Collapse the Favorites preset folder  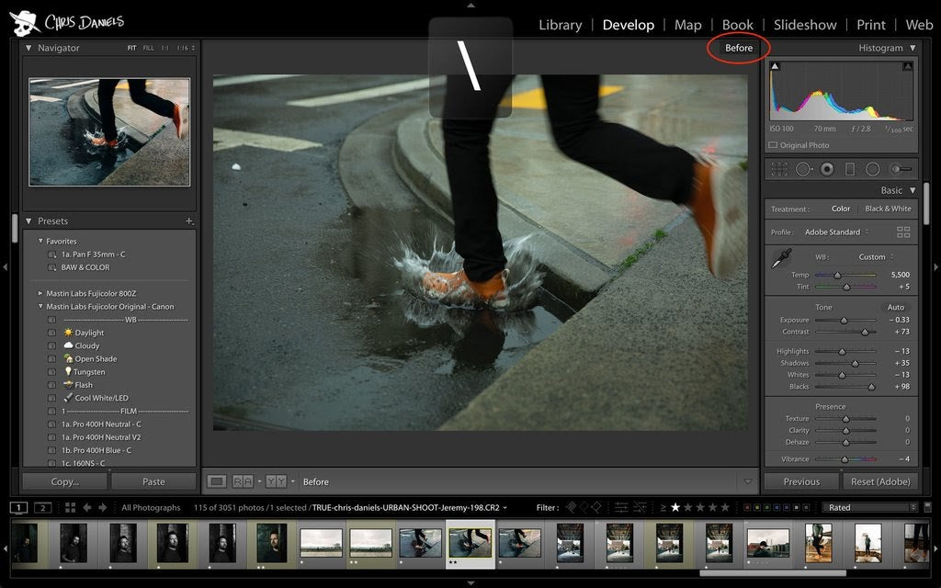(40, 242)
